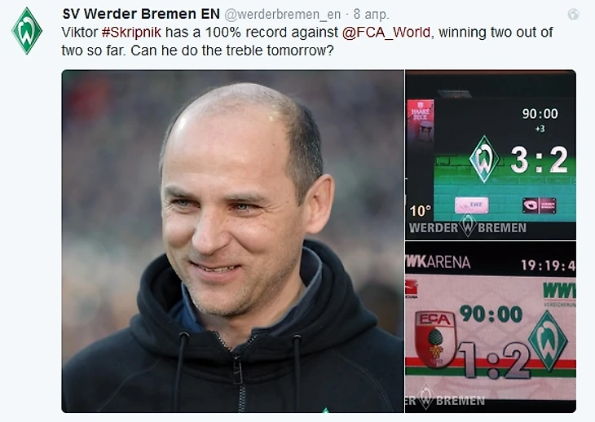This screenshot has width=595, height=422.
Task: Open the 3:2 scoreboard image
Action: click(x=491, y=155)
